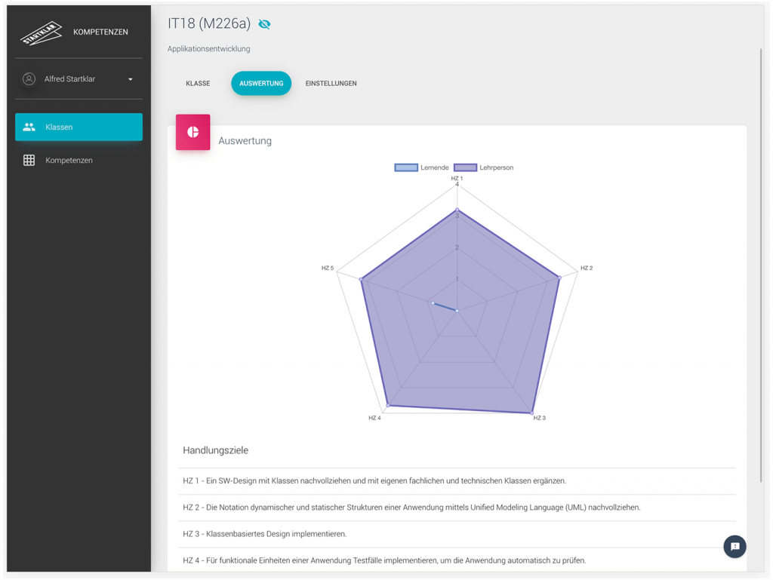Click the HZ 2 axis label on chart
This screenshot has height=580, width=773.
[587, 269]
